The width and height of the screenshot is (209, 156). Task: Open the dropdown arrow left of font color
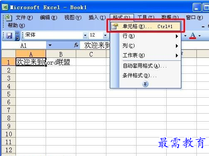click(185, 36)
